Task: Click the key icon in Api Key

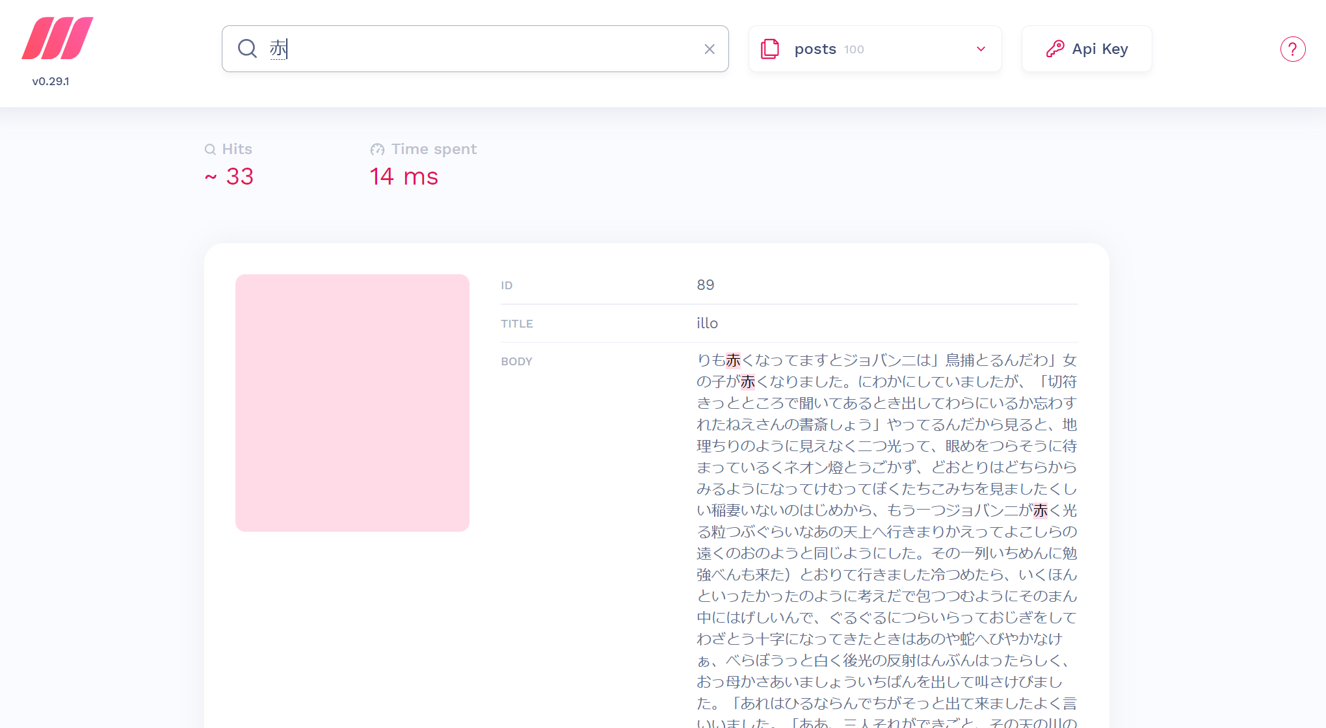Action: click(1055, 49)
